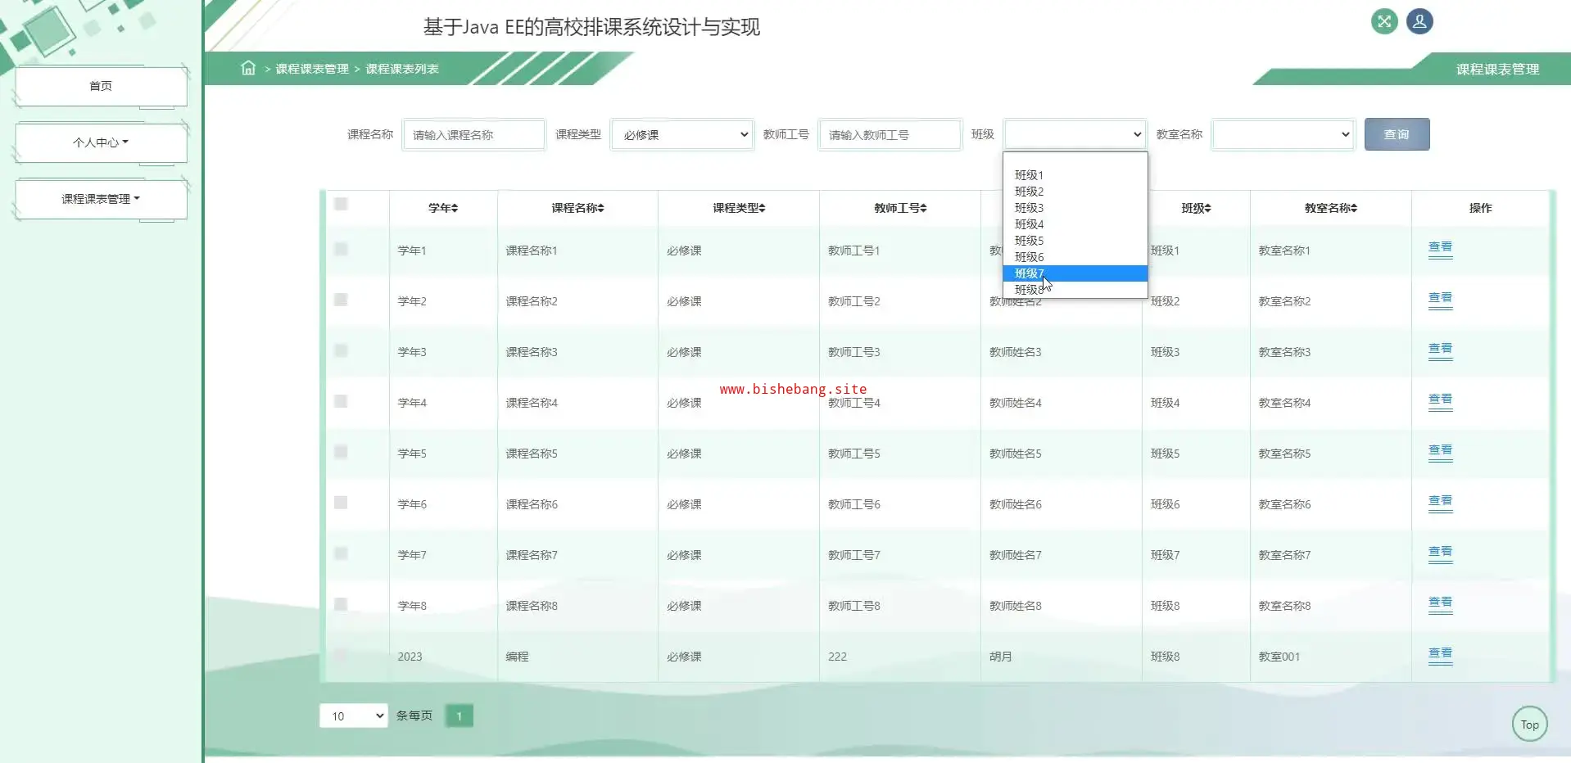The image size is (1571, 763).
Task: Open the per-page count dropdown showing 10
Action: (x=353, y=716)
